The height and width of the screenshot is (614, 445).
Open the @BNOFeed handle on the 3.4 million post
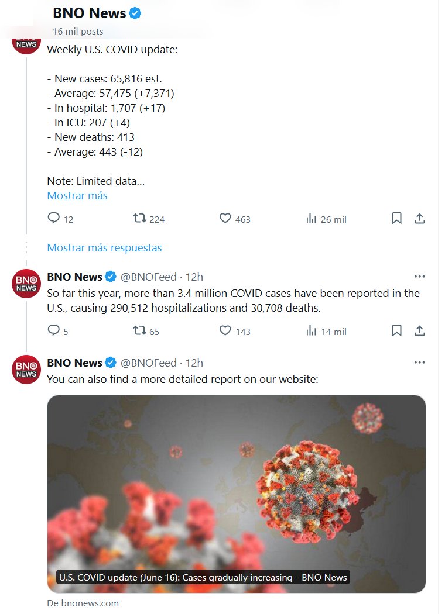148,277
